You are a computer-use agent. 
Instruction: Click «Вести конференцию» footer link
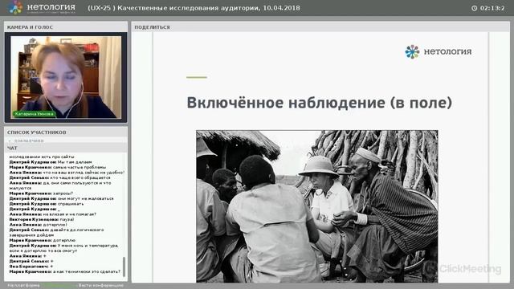(101, 286)
